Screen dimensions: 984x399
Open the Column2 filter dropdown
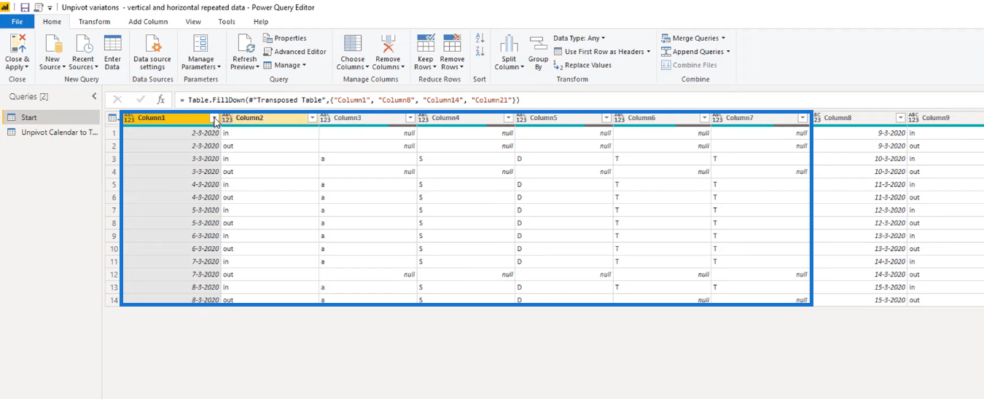pos(313,118)
